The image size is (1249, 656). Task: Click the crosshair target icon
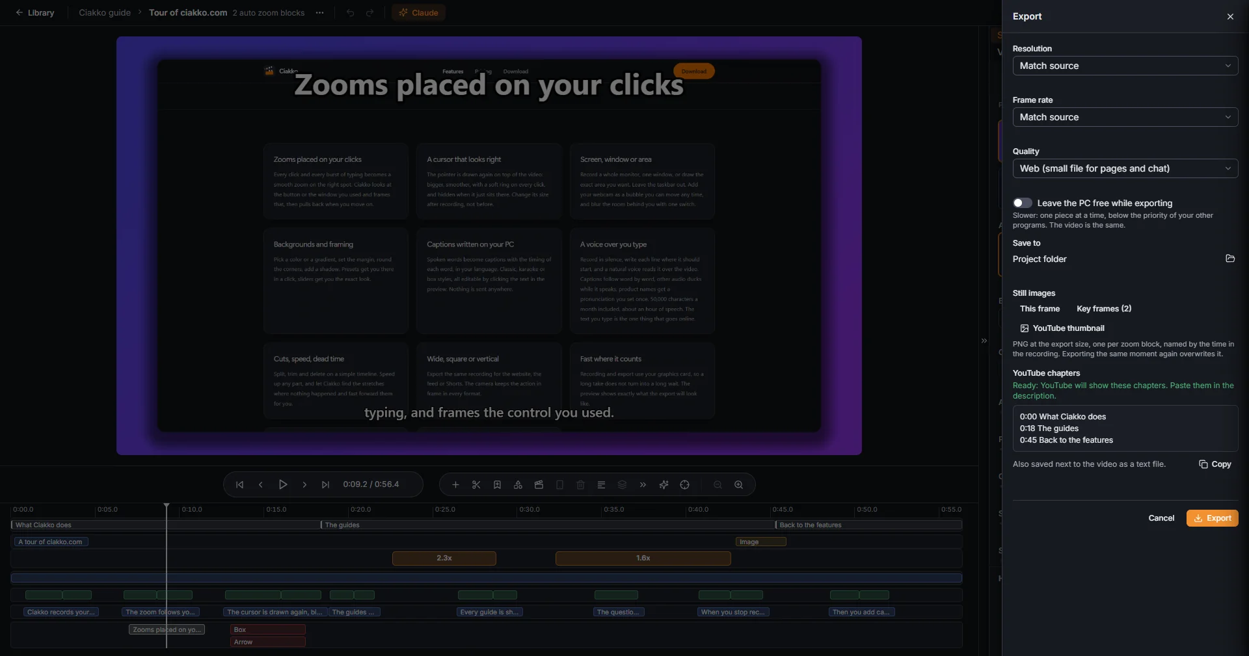pyautogui.click(x=684, y=484)
